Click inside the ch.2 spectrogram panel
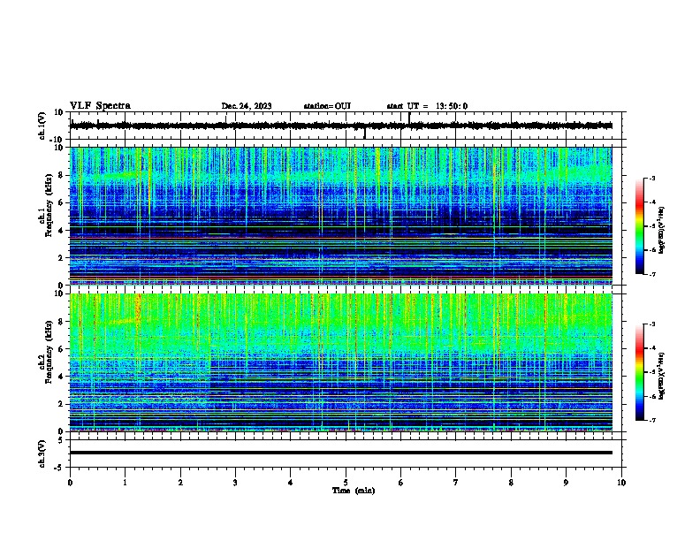This screenshot has width=700, height=541. [341, 362]
